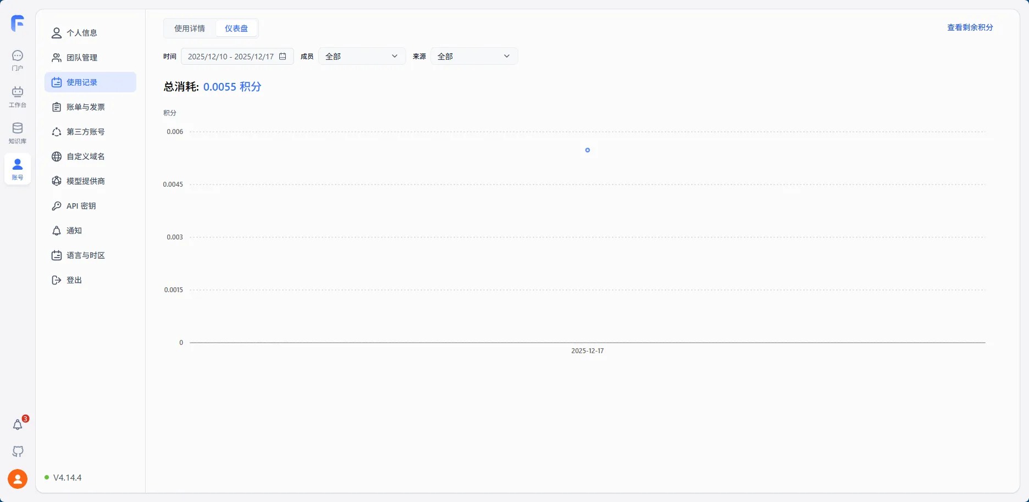This screenshot has width=1029, height=502.
Task: Go to 账单与发票 billing page
Action: point(86,107)
